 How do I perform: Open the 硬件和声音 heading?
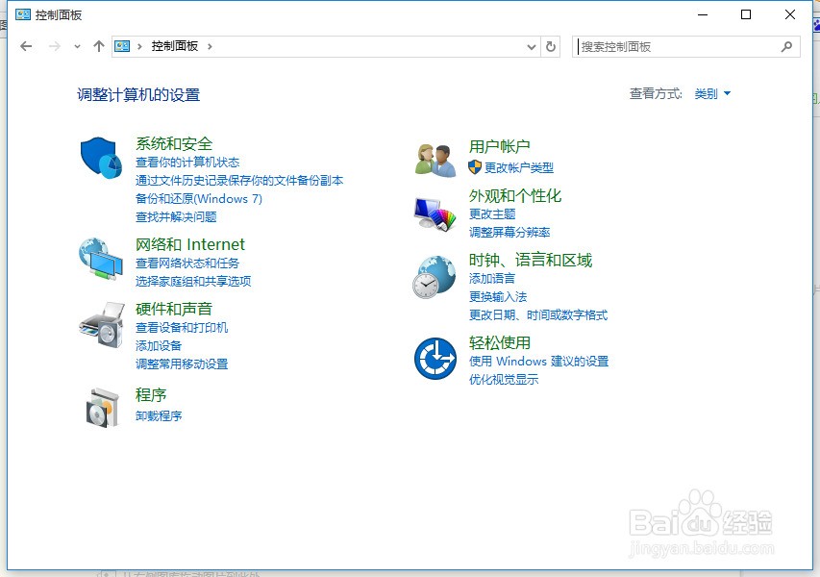coord(174,309)
